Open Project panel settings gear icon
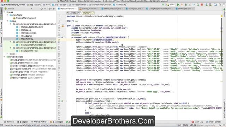 click(50, 8)
